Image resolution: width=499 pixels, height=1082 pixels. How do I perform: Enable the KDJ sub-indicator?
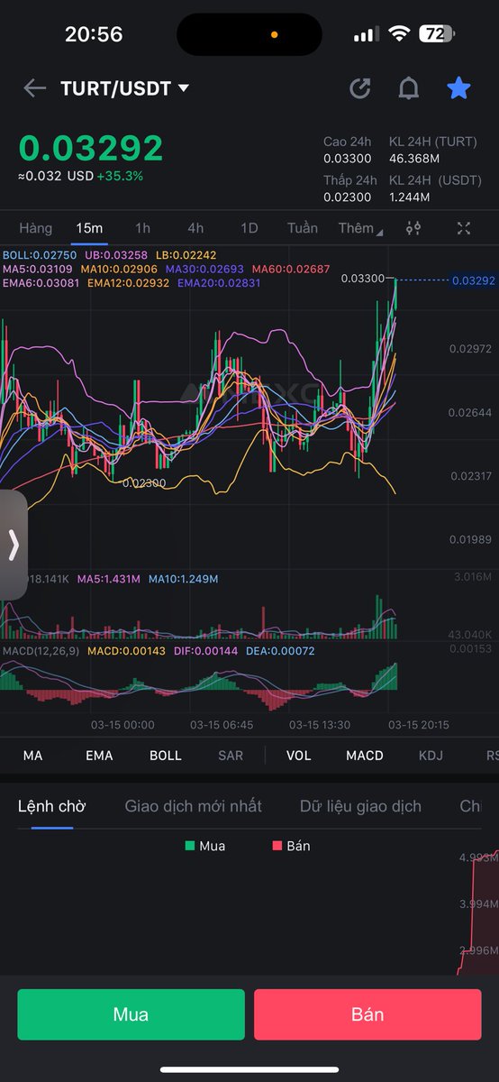click(x=431, y=756)
